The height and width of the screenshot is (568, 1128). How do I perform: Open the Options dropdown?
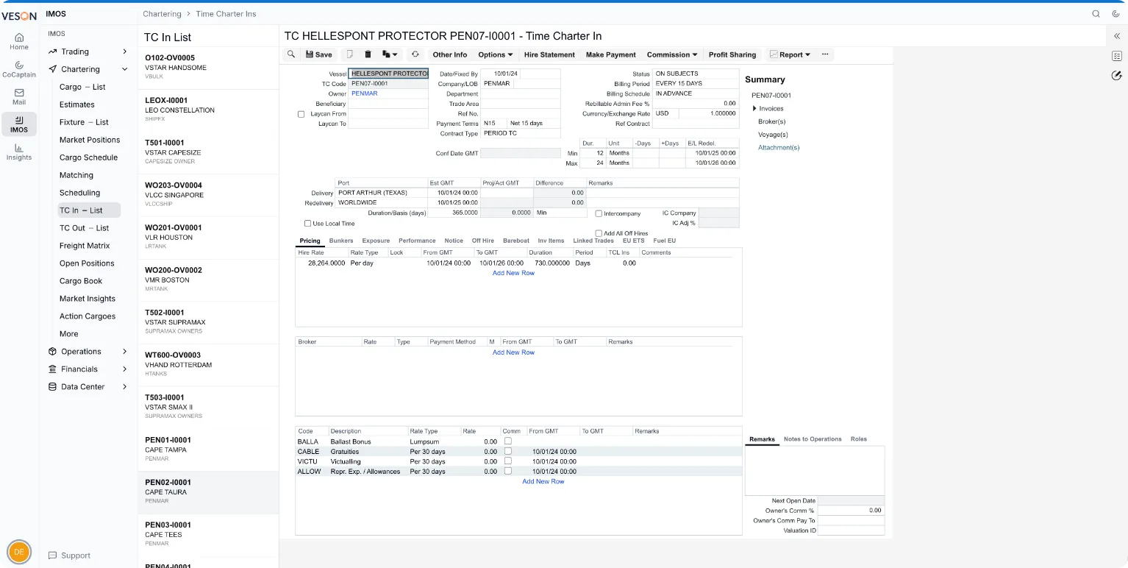pyautogui.click(x=496, y=54)
